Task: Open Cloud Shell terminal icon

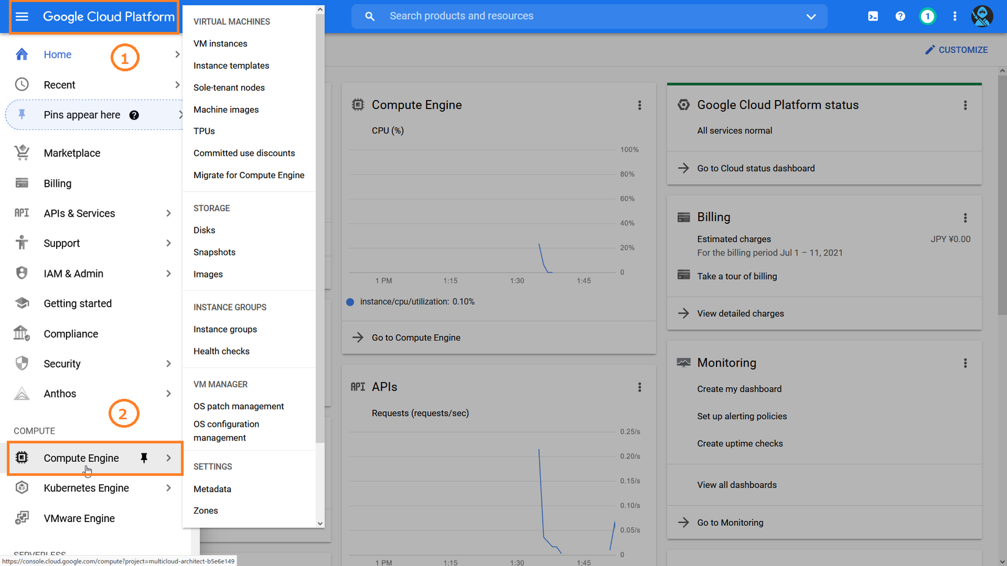Action: tap(873, 16)
